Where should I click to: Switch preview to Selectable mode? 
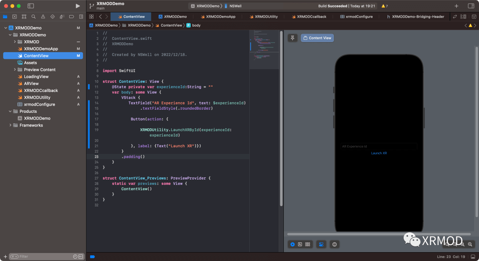coord(300,244)
